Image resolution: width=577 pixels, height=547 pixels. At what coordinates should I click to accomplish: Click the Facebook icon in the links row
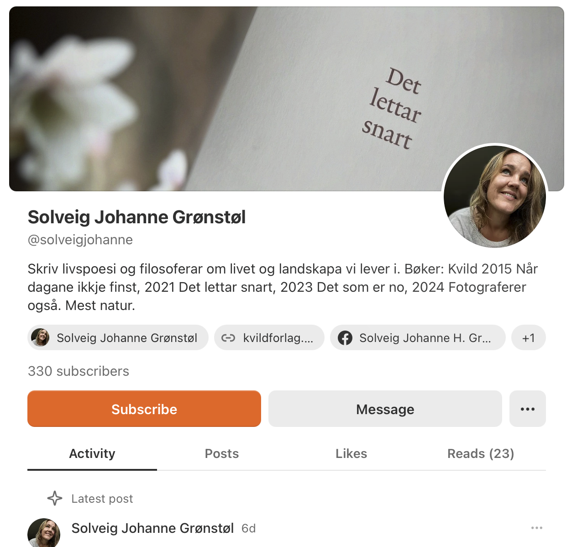(345, 338)
